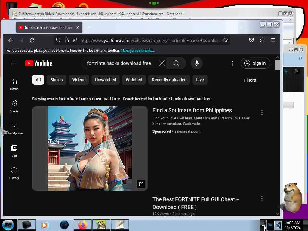Select the fortninte hacks download free tab
This screenshot has height=231, width=308.
[49, 27]
